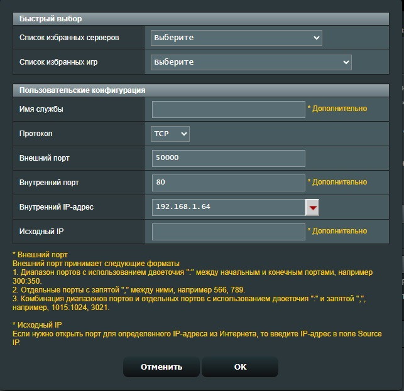The width and height of the screenshot is (404, 391).
Task: Click the Пользовательские конфигурация section header
Action: pos(82,90)
